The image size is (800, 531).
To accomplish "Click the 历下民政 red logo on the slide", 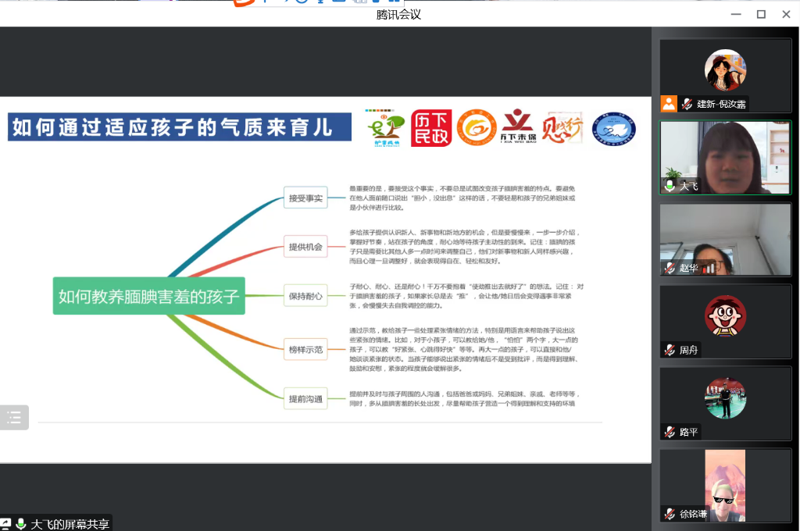I will click(431, 127).
